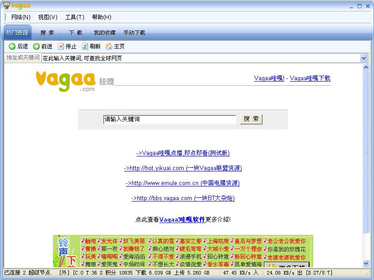
Task: Click music note icon beside 舞娘
Action: click(83, 264)
